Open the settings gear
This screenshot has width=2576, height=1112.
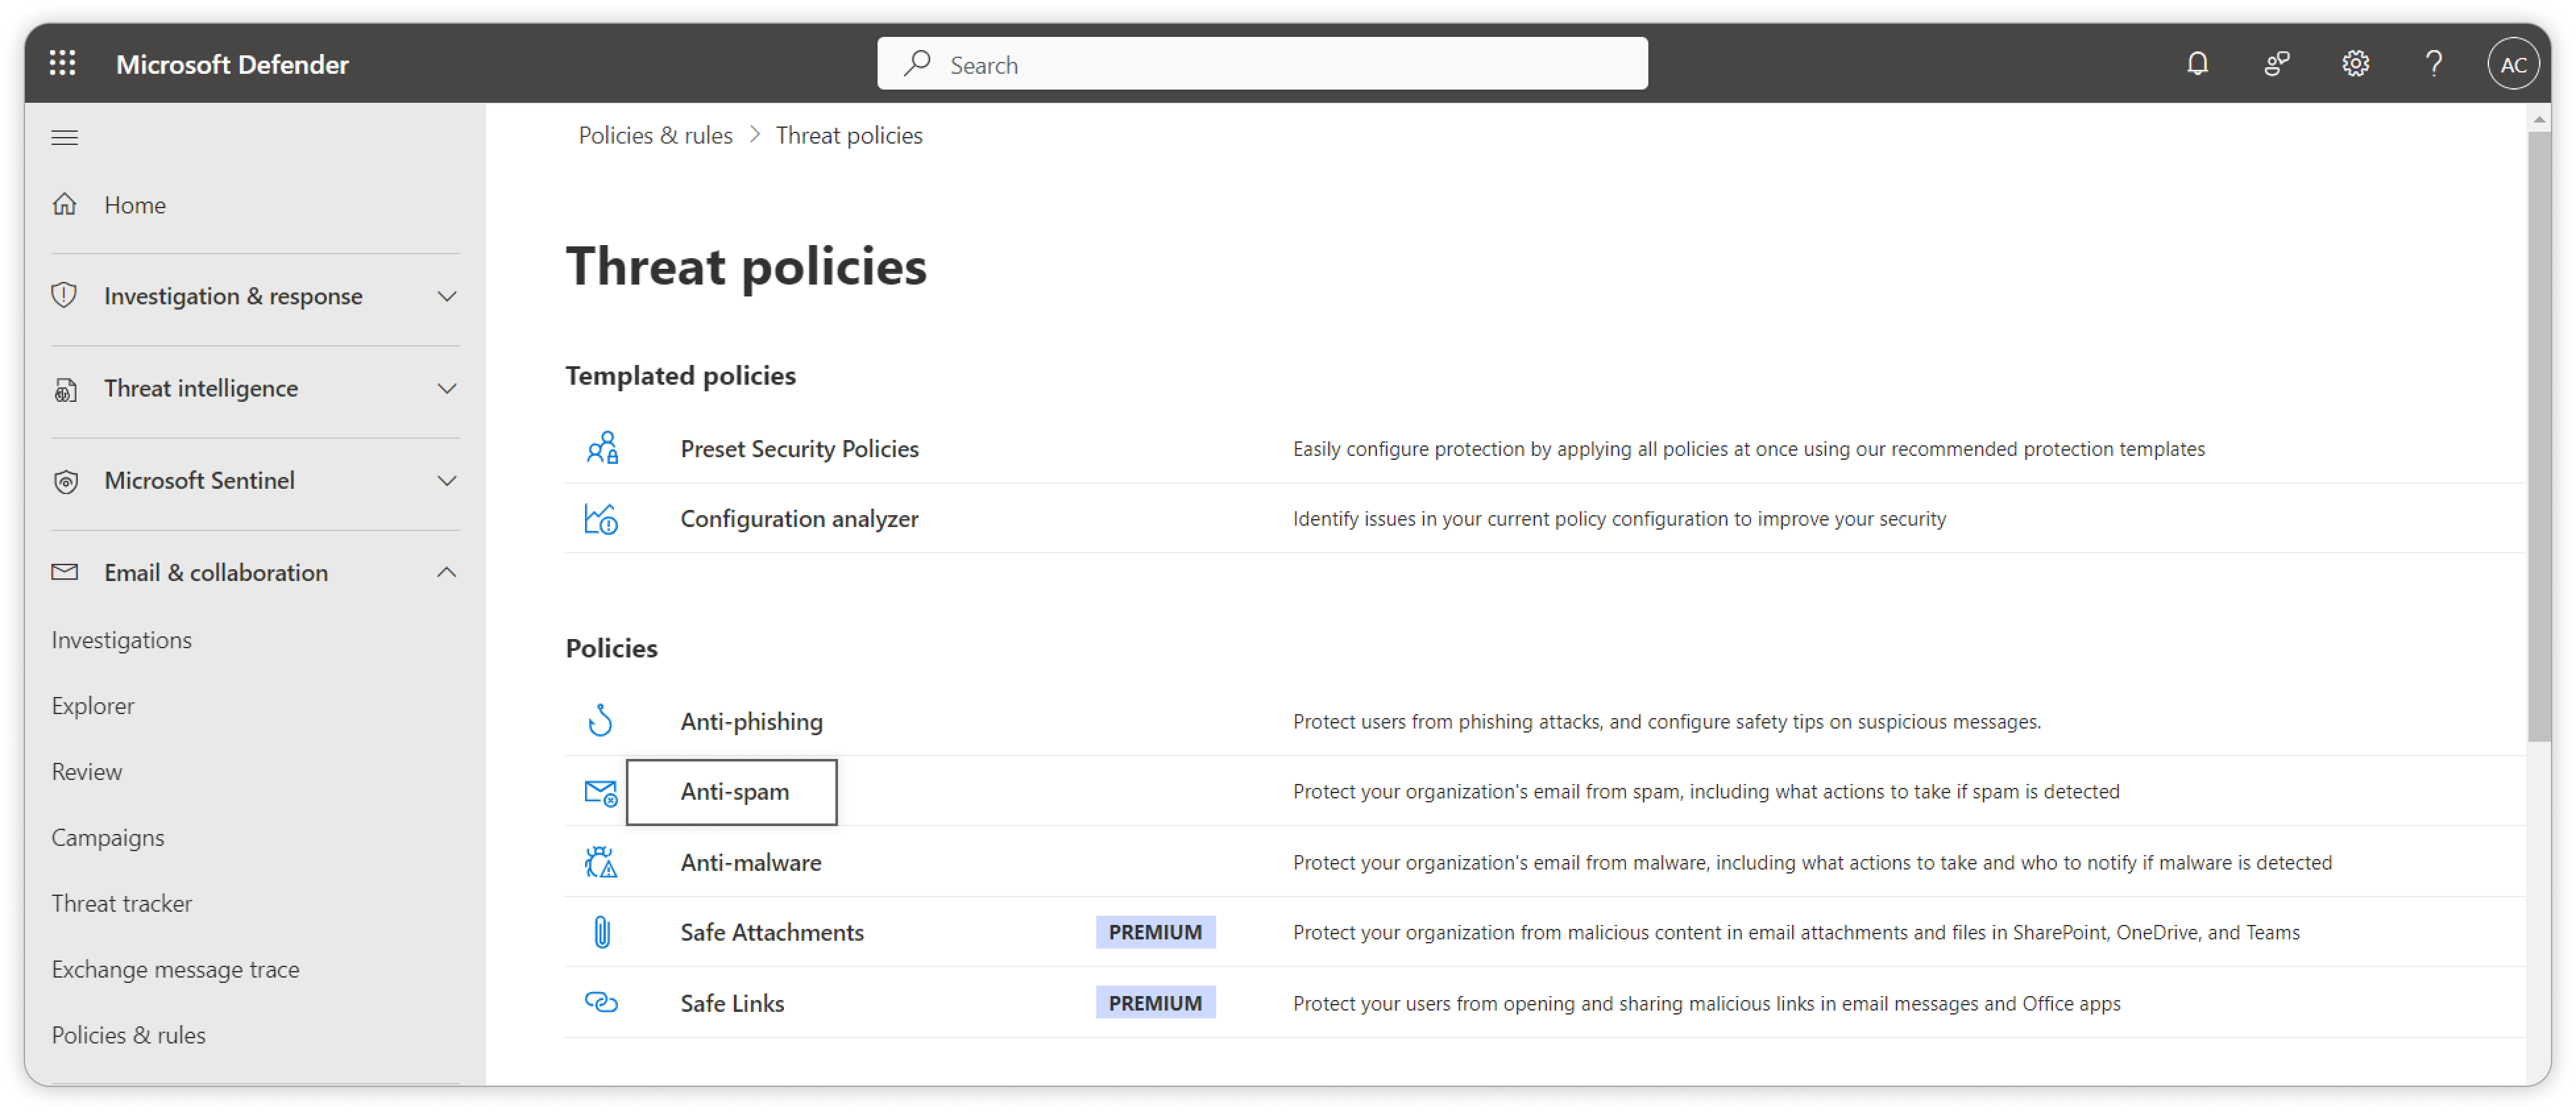coord(2355,64)
